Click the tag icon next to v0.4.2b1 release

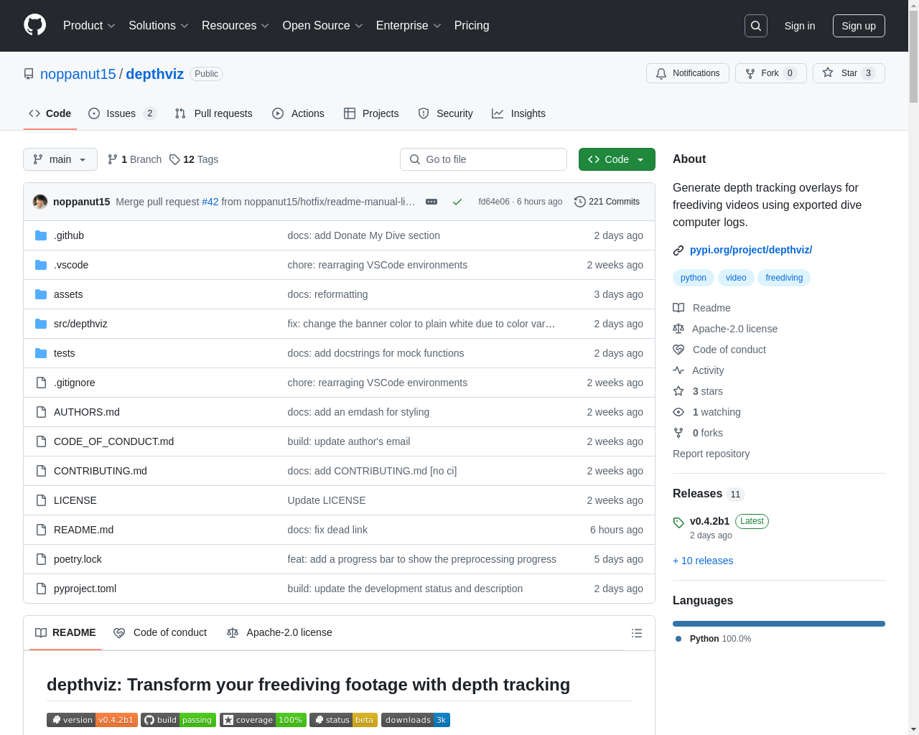(x=678, y=523)
